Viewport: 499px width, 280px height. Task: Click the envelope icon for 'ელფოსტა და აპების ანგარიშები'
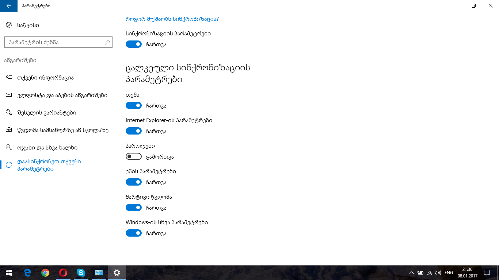click(x=9, y=95)
